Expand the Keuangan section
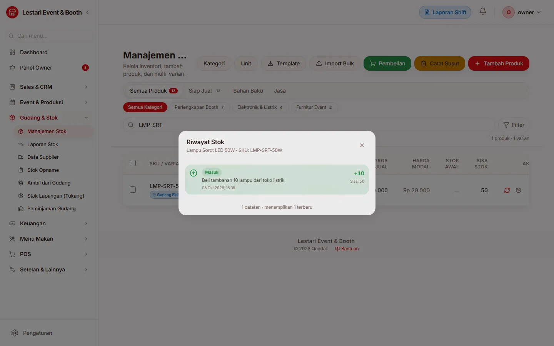554x346 pixels. click(x=49, y=223)
